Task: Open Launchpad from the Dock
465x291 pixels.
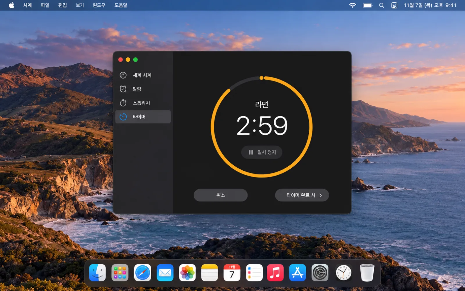Action: click(x=120, y=273)
